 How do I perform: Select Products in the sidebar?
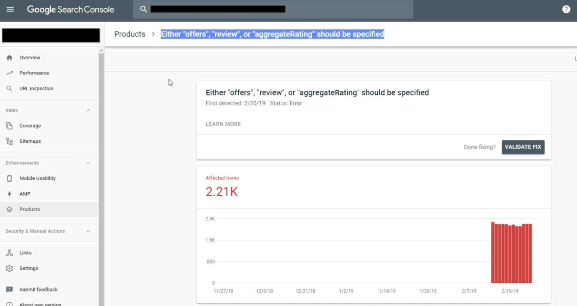[49, 210]
